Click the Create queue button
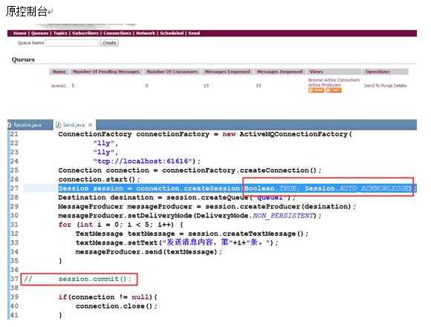The width and height of the screenshot is (431, 327). click(109, 43)
